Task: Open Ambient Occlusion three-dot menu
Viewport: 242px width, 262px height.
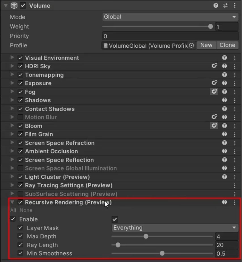Action: [x=235, y=151]
